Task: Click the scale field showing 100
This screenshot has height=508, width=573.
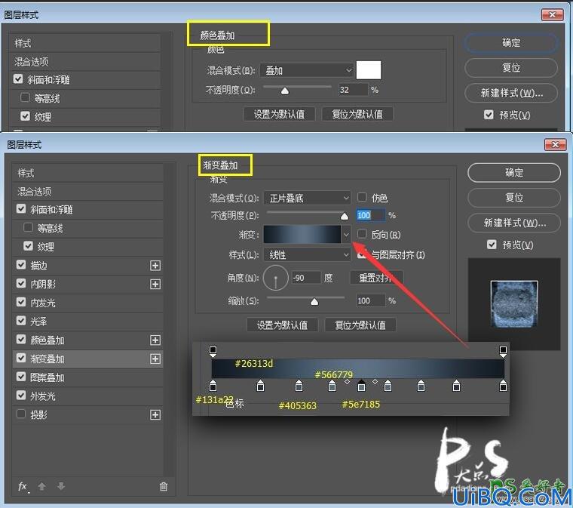Action: (370, 300)
